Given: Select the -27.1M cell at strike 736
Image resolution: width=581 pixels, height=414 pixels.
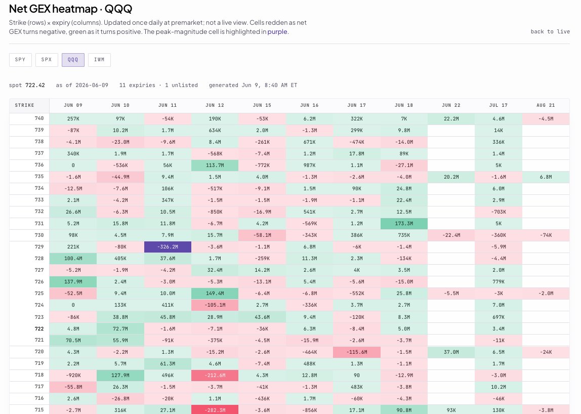Looking at the screenshot, I should point(404,165).
